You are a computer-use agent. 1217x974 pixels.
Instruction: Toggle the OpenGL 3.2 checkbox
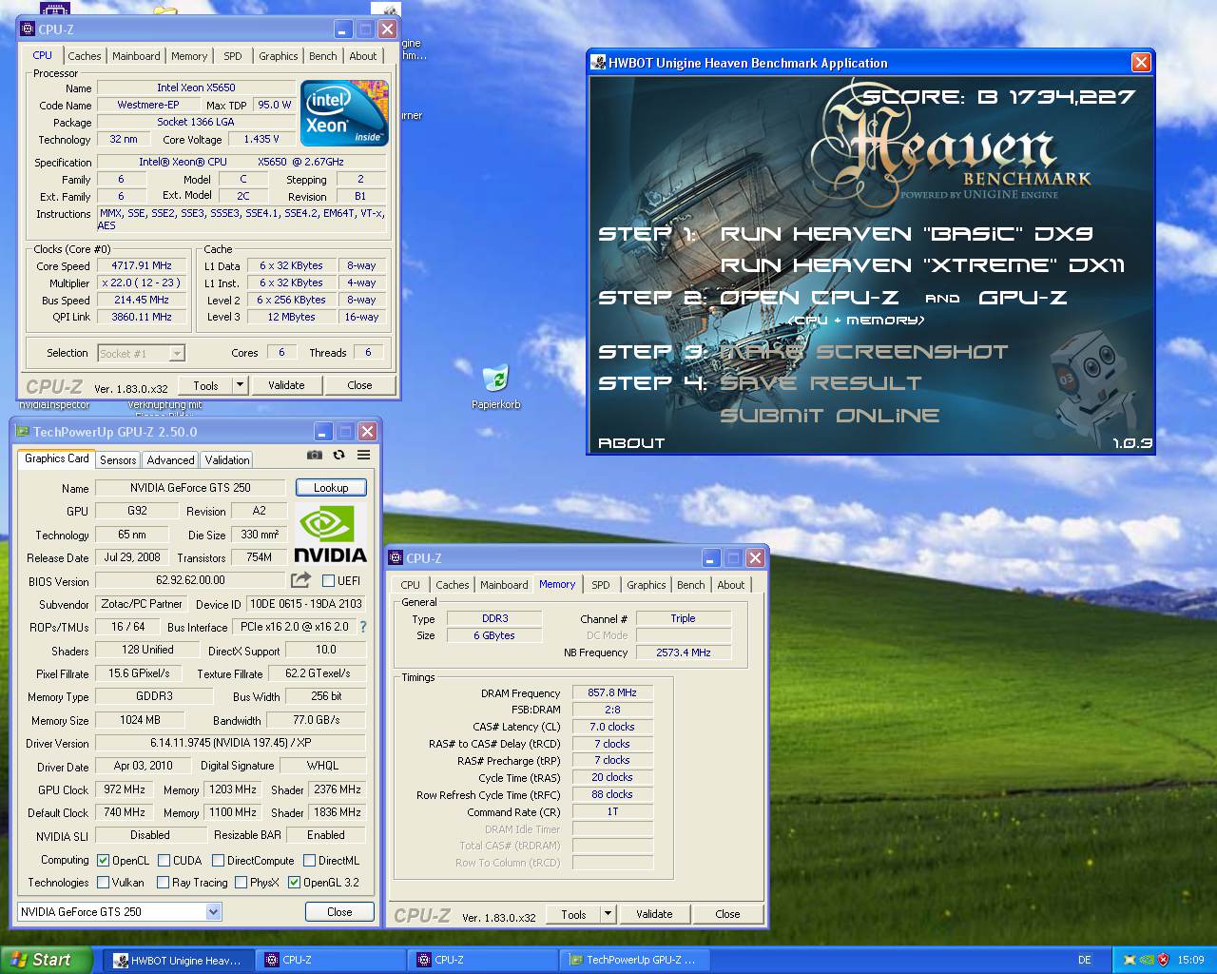(294, 882)
